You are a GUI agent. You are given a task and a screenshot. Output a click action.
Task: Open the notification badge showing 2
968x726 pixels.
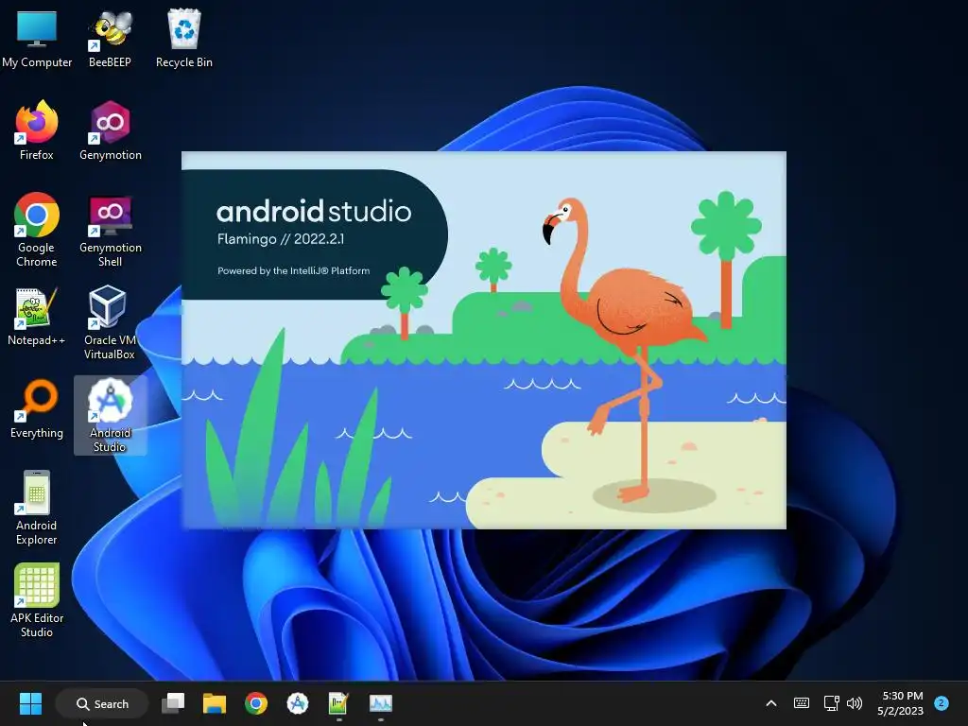pyautogui.click(x=942, y=703)
